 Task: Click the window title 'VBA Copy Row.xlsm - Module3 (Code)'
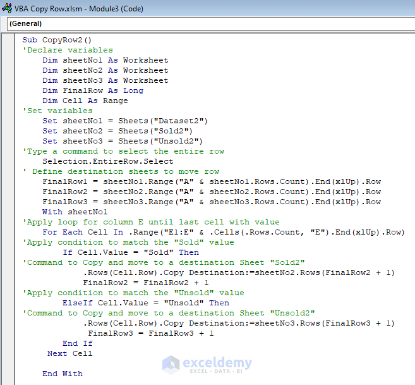point(79,9)
